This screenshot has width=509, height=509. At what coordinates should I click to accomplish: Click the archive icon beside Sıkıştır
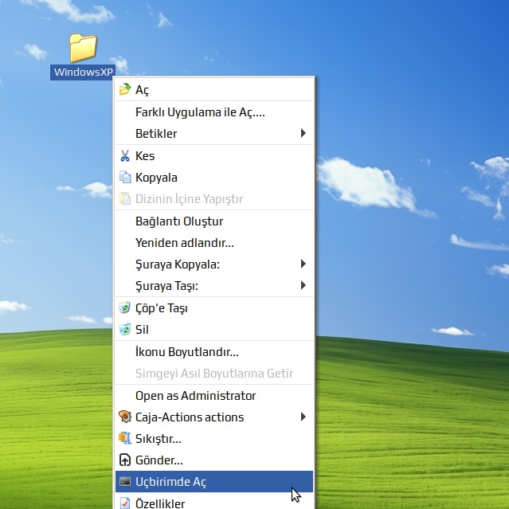tap(125, 439)
